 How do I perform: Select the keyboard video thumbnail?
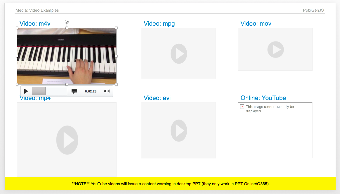67,55
